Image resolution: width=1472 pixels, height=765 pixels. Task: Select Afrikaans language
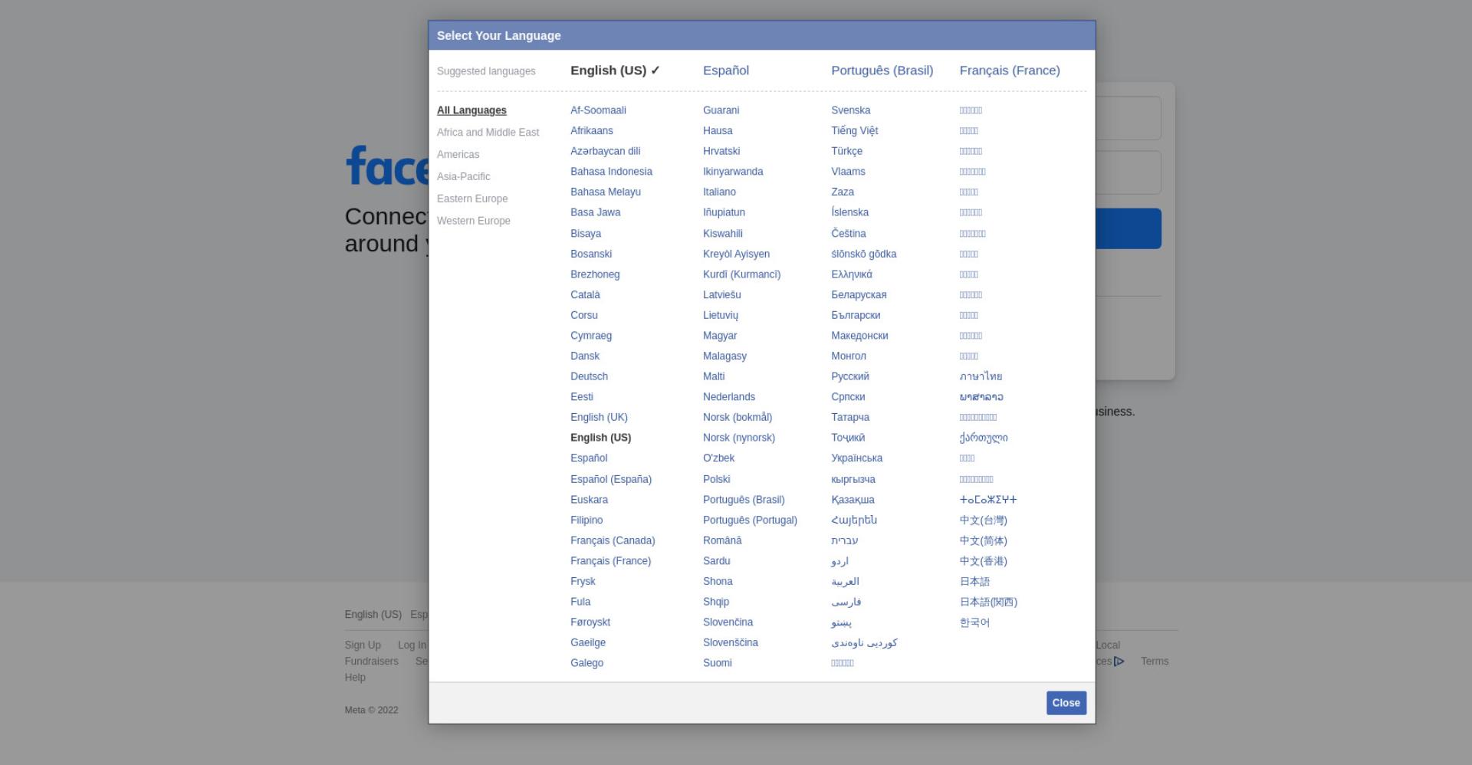click(x=591, y=131)
